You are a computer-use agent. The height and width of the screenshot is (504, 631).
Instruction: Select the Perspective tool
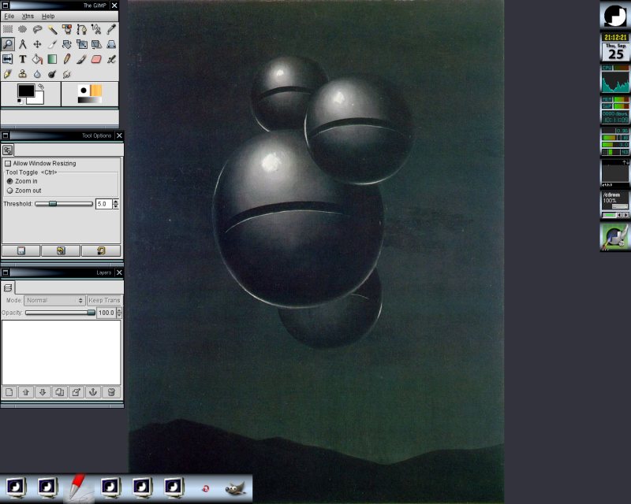111,44
